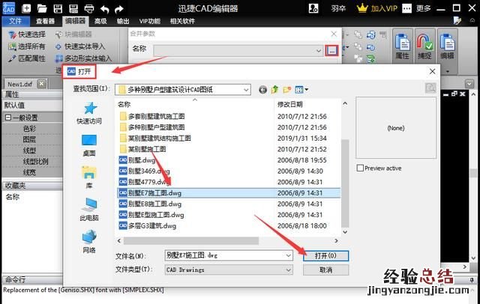Click the Save As icon in title bar
480x304 pixels.
click(x=73, y=8)
